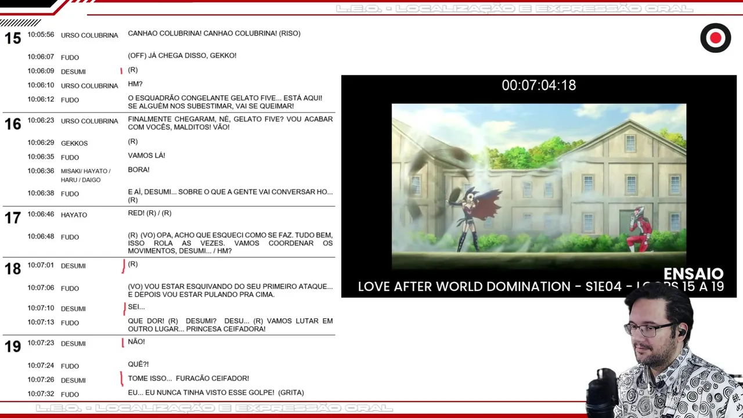
Task: Click timecode 10:06:23
Action: tap(41, 121)
